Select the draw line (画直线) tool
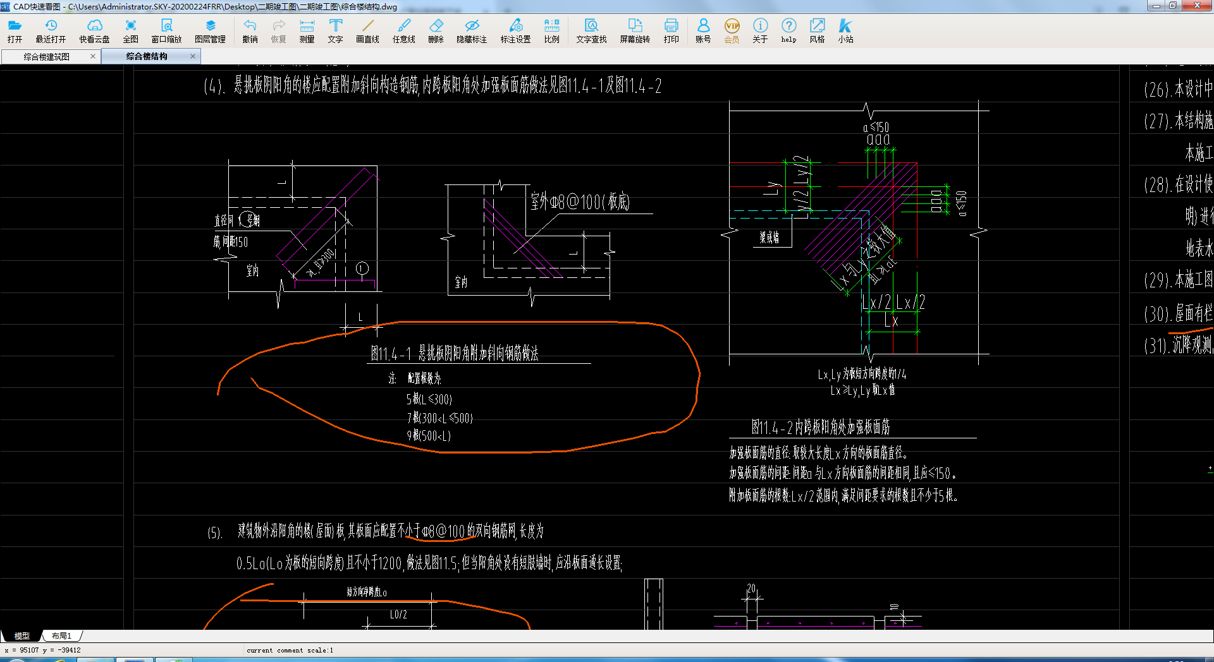This screenshot has height=662, width=1214. [x=367, y=30]
